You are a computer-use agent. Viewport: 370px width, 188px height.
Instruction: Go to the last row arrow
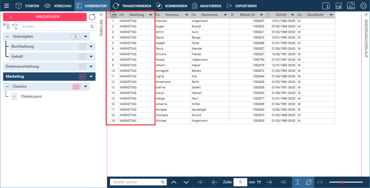click(283, 182)
